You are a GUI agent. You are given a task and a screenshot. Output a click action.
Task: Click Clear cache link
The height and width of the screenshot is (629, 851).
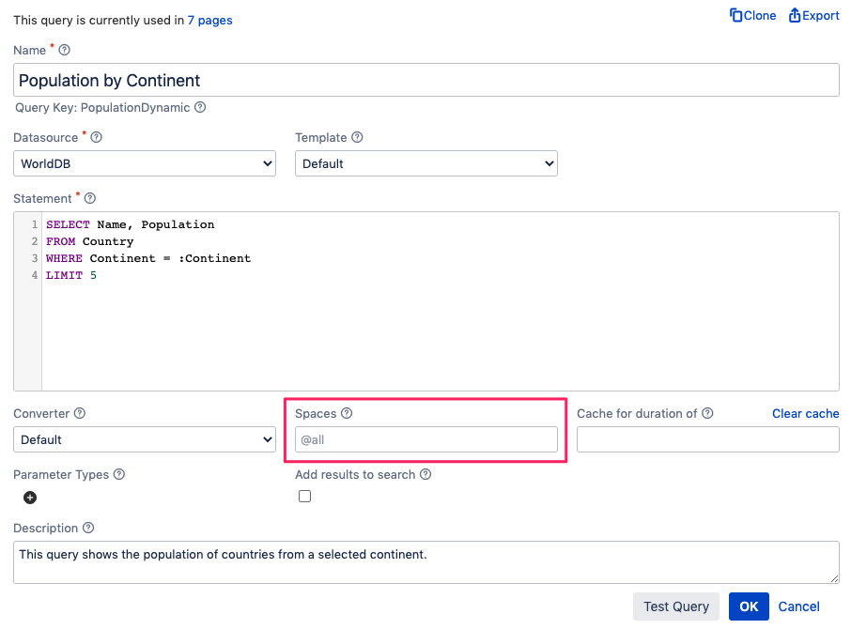click(x=805, y=413)
